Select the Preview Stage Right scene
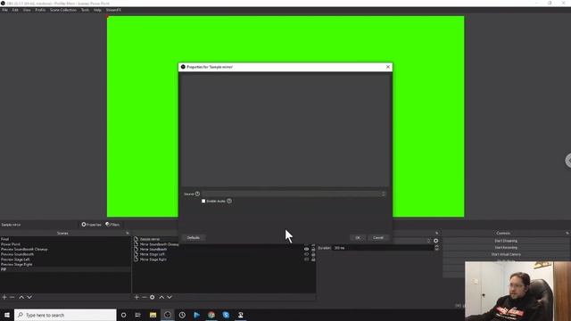The image size is (571, 321). point(16,265)
